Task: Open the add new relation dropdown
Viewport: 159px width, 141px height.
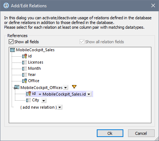Action: [x=60, y=107]
